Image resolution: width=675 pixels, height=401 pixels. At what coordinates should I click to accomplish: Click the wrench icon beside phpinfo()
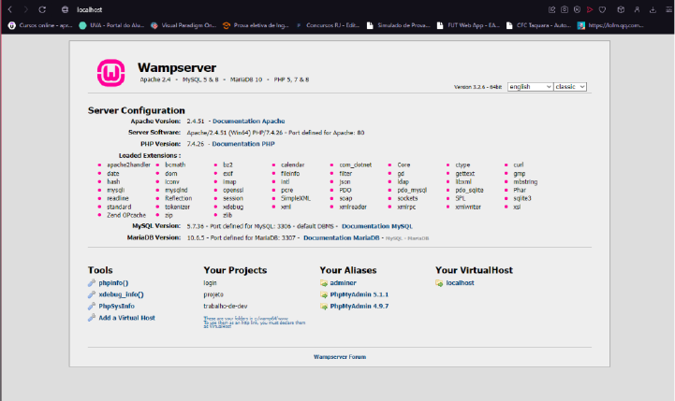click(91, 283)
